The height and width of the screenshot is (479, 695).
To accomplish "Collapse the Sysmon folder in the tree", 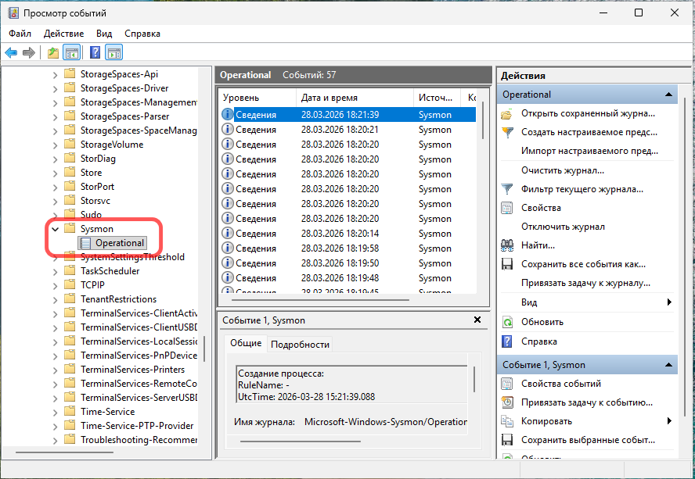I will point(55,229).
